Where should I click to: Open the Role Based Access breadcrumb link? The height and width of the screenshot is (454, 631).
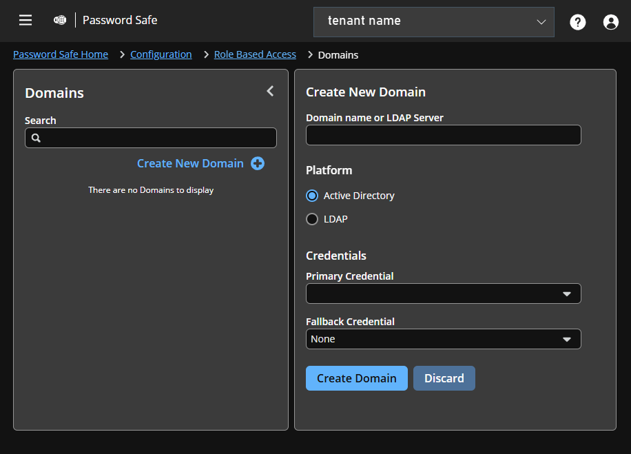click(255, 54)
